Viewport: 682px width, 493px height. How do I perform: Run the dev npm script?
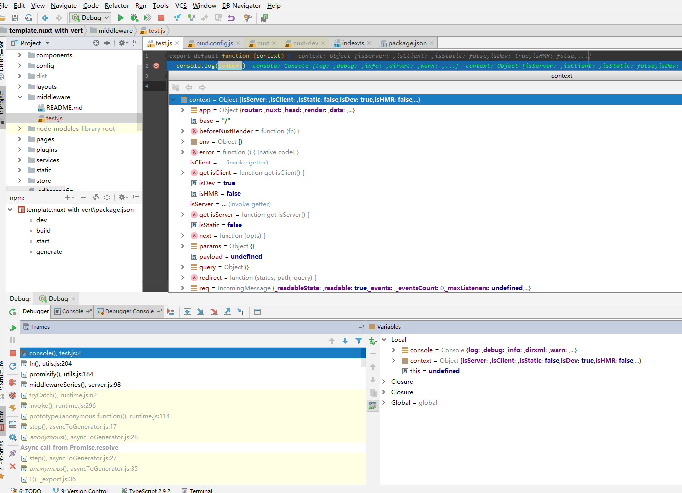click(41, 220)
